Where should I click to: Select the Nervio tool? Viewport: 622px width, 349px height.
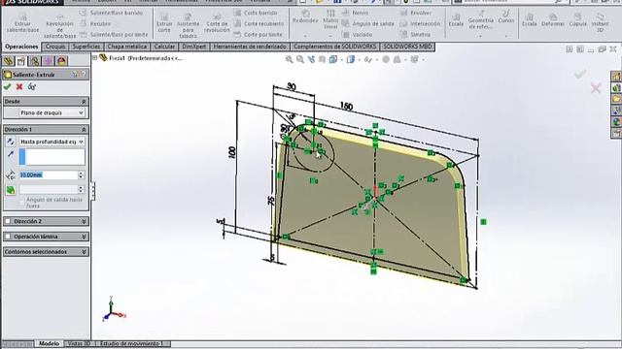coord(356,13)
